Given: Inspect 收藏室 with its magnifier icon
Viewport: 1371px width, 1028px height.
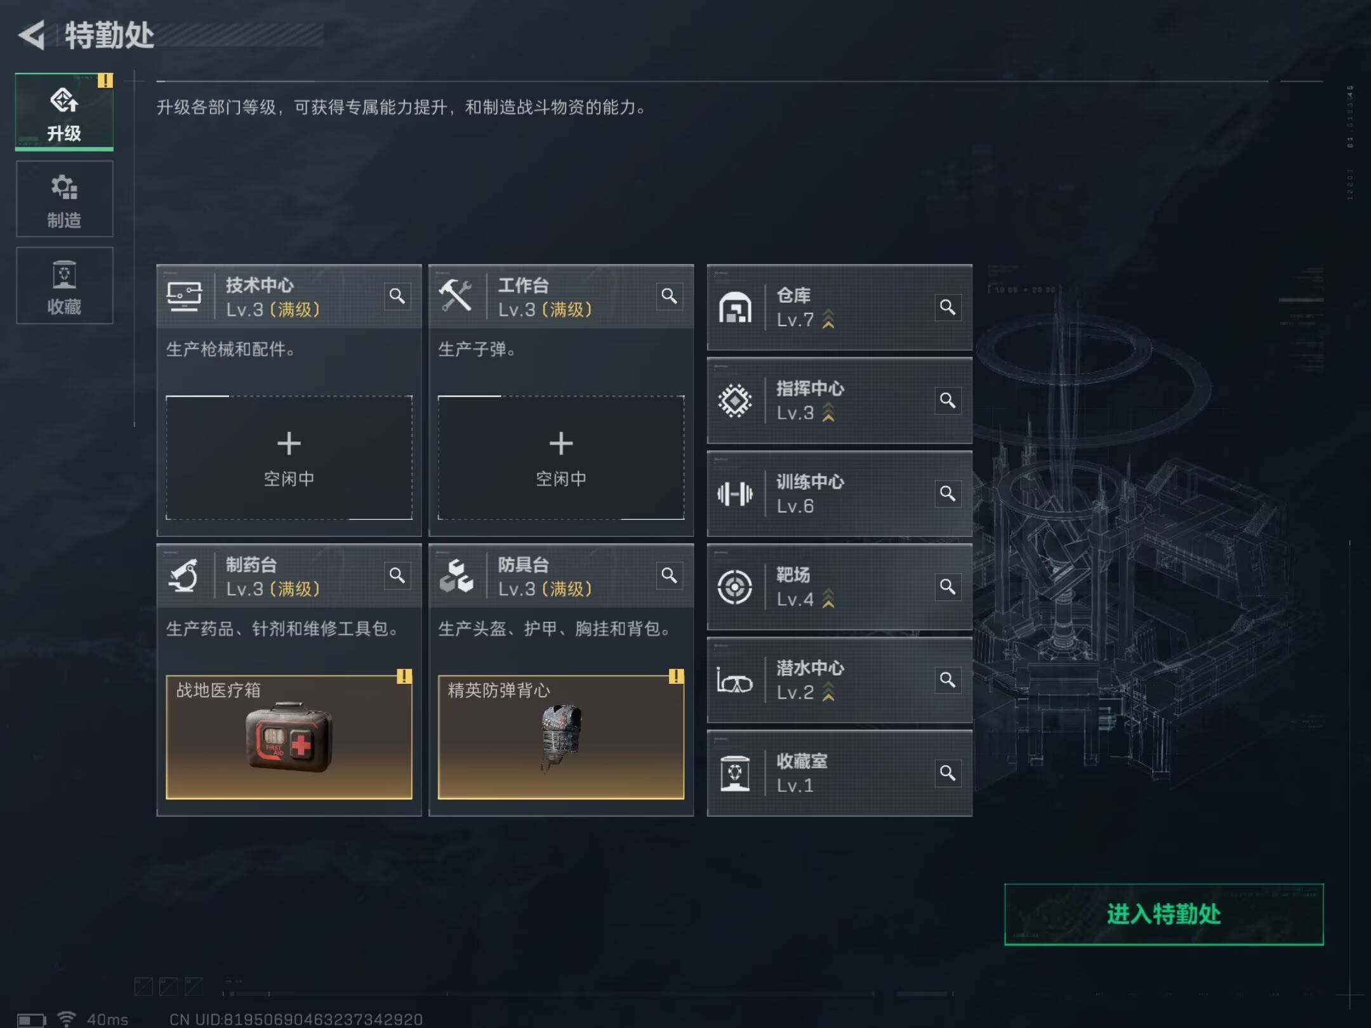Looking at the screenshot, I should (948, 773).
